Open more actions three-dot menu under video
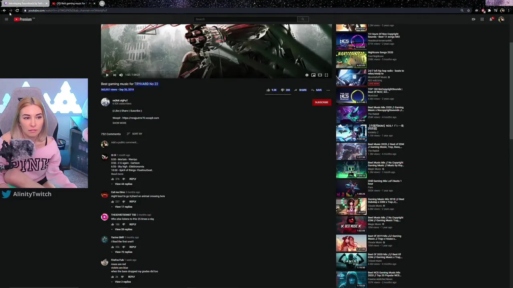This screenshot has height=288, width=513. pyautogui.click(x=328, y=90)
